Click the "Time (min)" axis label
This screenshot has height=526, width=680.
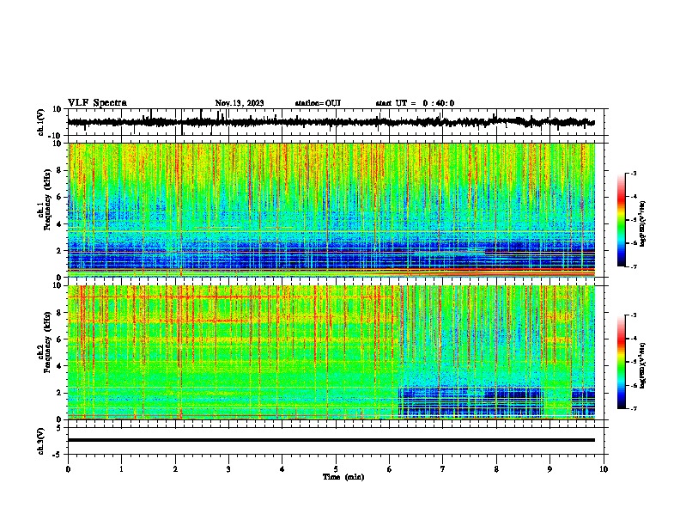pos(343,477)
